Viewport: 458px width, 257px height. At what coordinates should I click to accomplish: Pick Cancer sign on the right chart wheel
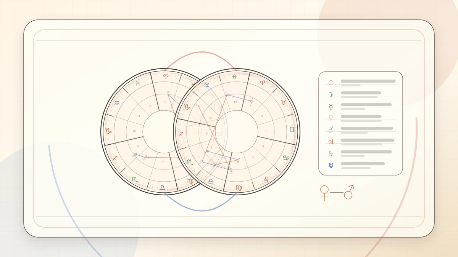[286, 158]
